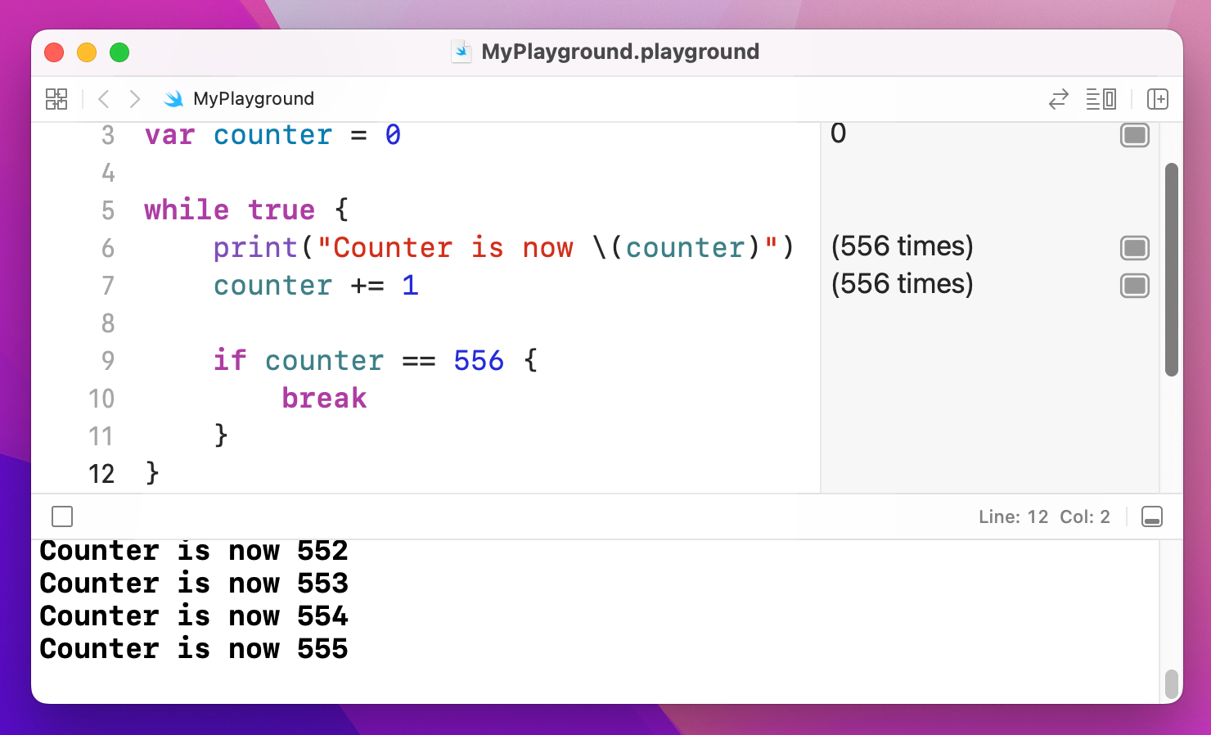Click the MyPlayground breadcrumb label
This screenshot has width=1211, height=735.
[254, 98]
